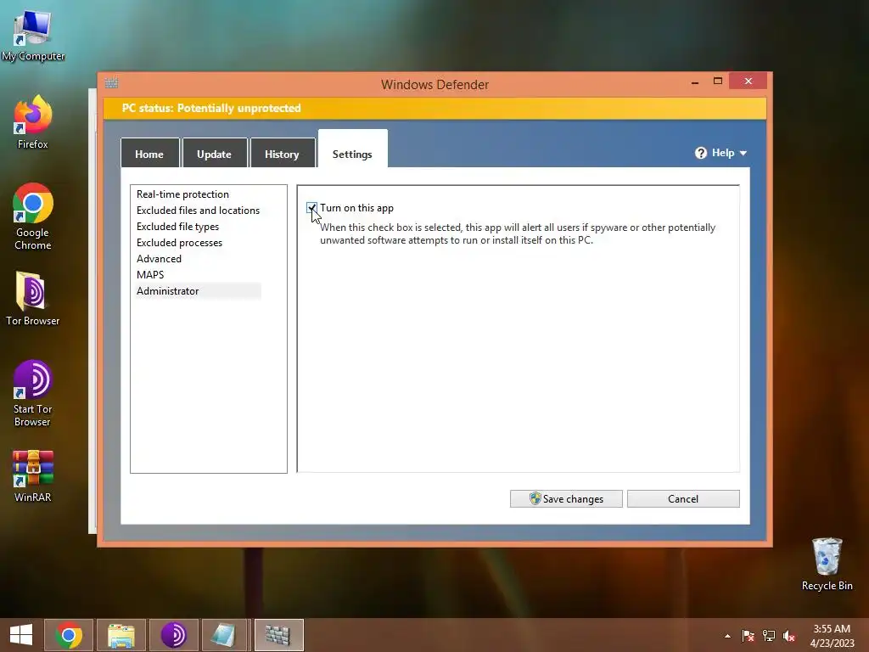869x652 pixels.
Task: Click the Windows Defender title bar icon
Action: pyautogui.click(x=111, y=83)
